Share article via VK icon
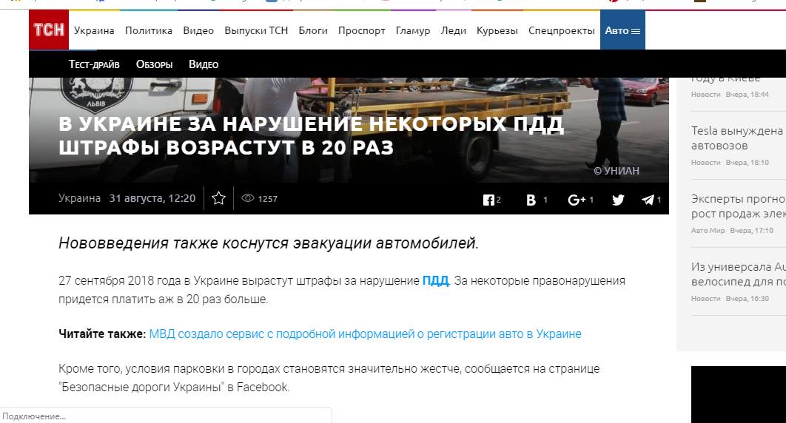Screen dimensions: 786x423 (x=531, y=200)
